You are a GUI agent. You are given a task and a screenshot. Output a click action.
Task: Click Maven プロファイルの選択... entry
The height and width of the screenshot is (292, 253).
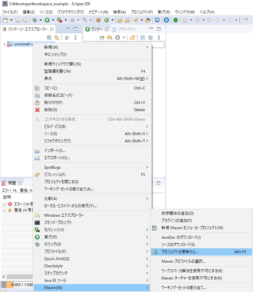click(x=202, y=261)
